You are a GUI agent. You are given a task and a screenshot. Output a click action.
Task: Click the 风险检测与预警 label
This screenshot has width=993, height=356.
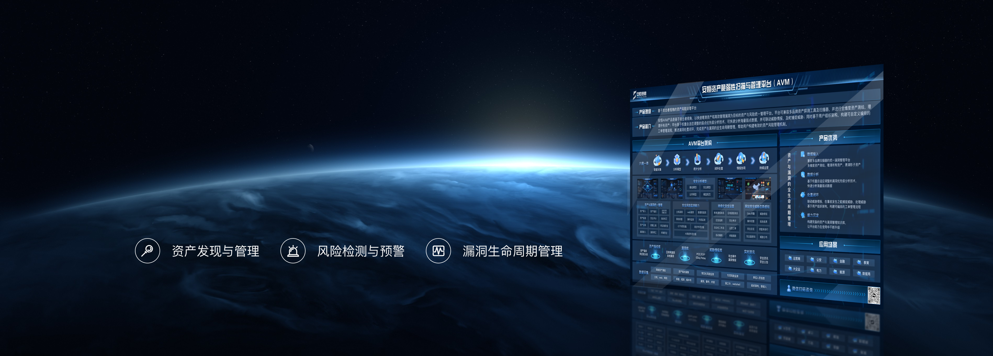(361, 251)
